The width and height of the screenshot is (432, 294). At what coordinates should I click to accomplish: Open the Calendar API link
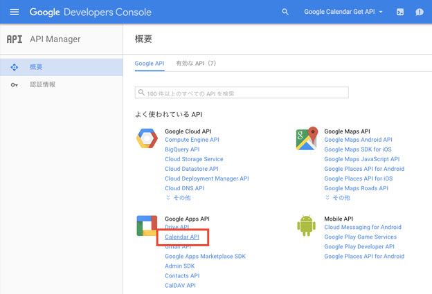click(x=182, y=237)
